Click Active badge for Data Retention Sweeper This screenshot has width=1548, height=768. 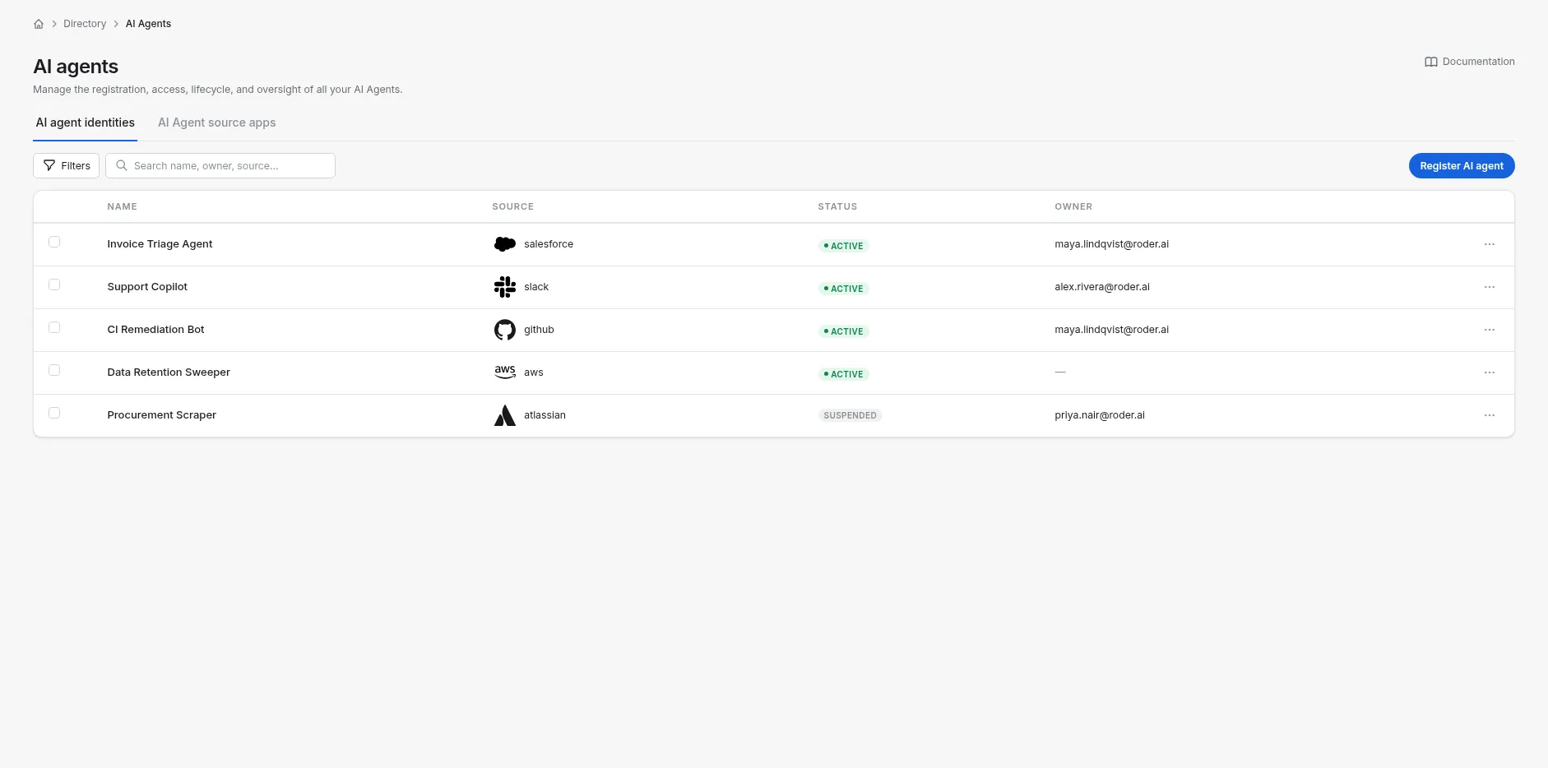pos(844,374)
